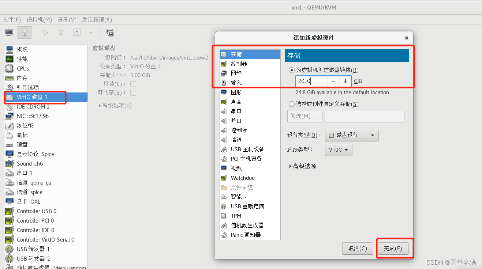Toggle the 只读(E) checkbox
The width and height of the screenshot is (482, 269).
[x=133, y=84]
